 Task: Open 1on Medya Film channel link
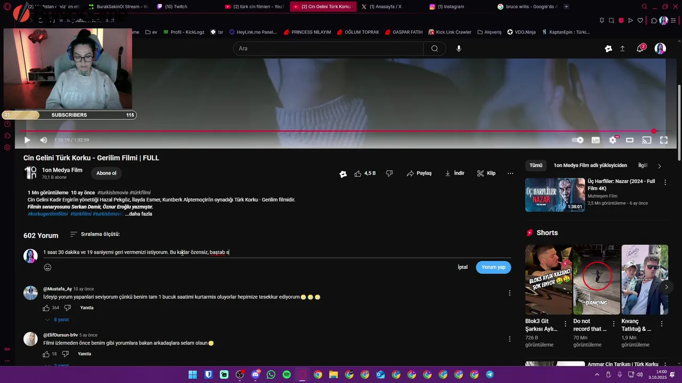tap(62, 170)
